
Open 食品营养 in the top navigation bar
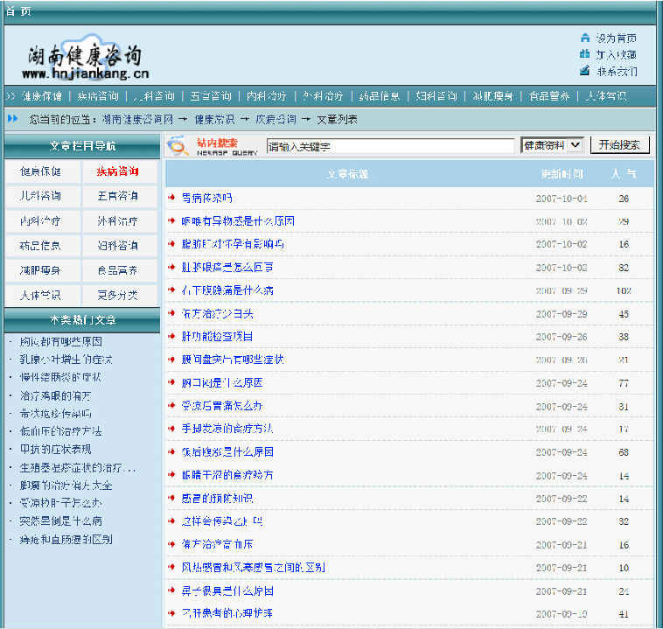pyautogui.click(x=548, y=96)
